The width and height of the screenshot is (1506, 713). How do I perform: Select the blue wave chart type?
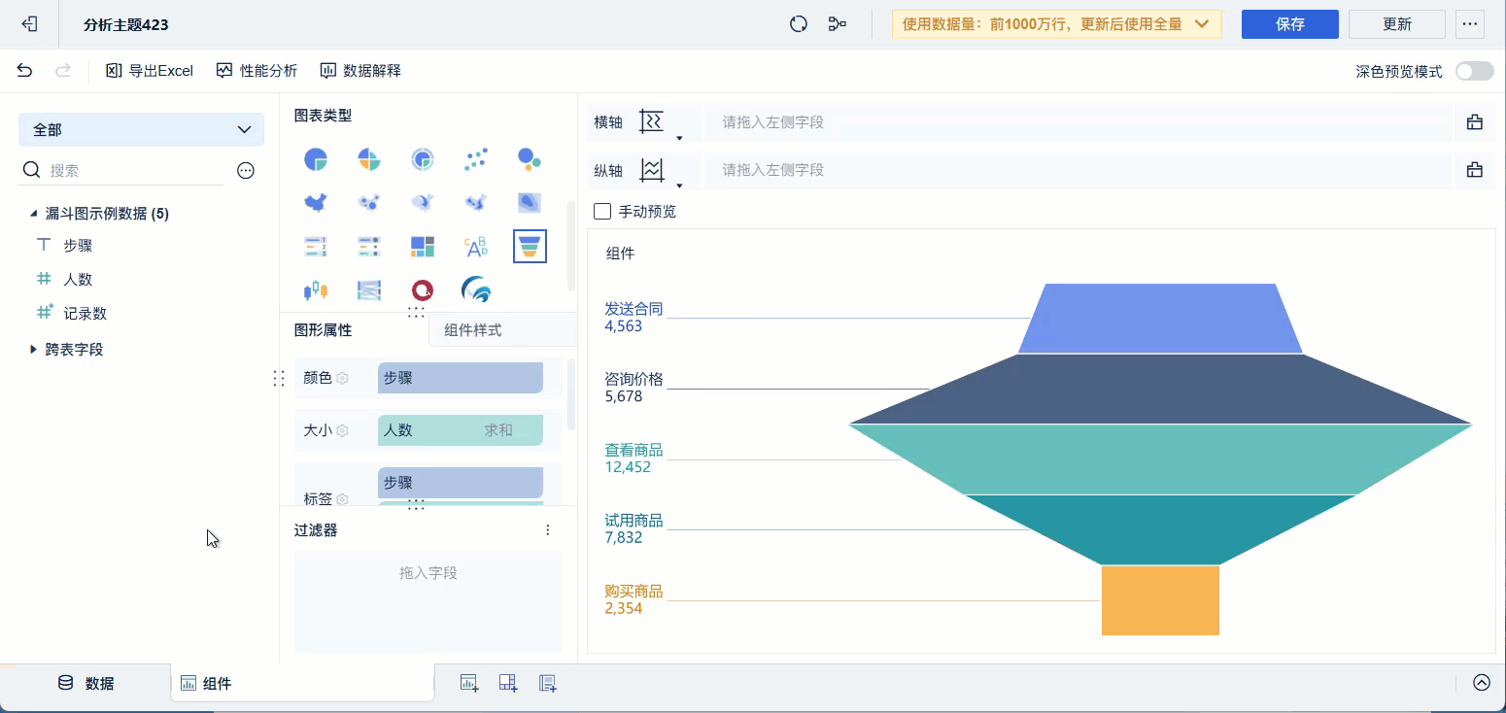(x=476, y=290)
